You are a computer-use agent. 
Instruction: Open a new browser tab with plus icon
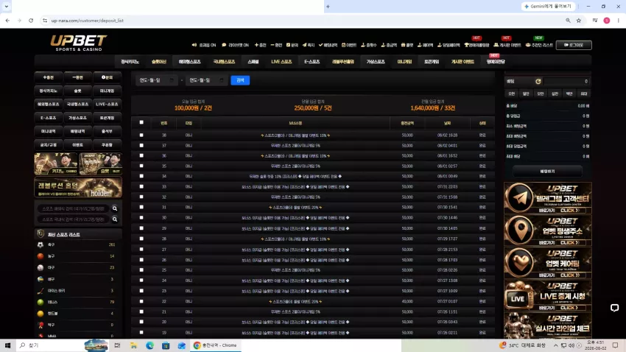pos(328,7)
